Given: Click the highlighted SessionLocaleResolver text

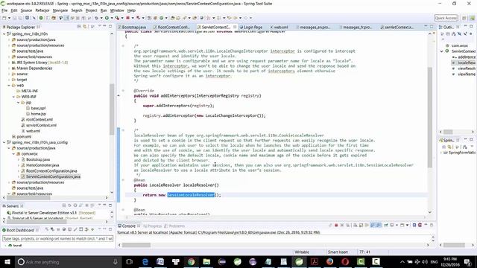Looking at the screenshot, I should tap(191, 195).
